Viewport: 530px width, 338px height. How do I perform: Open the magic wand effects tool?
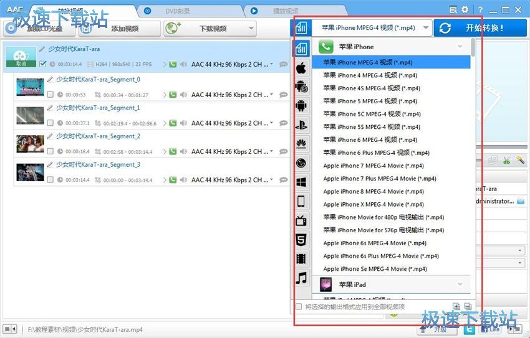coord(520,160)
